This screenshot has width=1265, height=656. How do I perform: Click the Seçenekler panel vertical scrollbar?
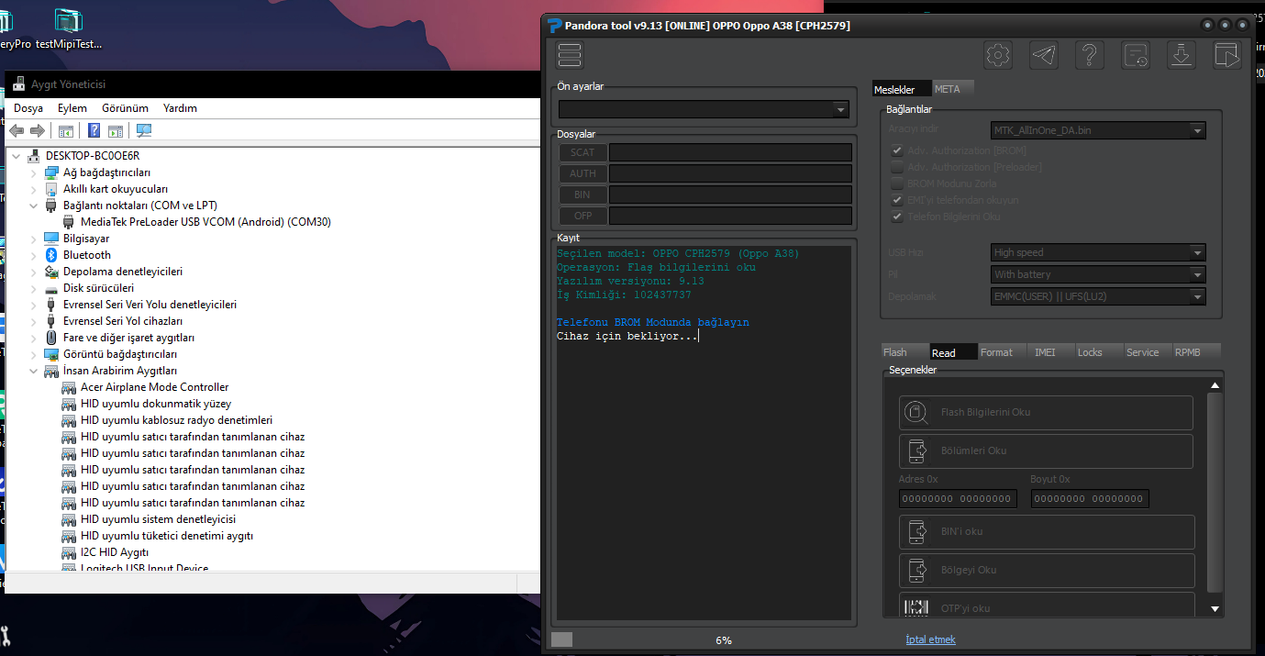pyautogui.click(x=1215, y=496)
